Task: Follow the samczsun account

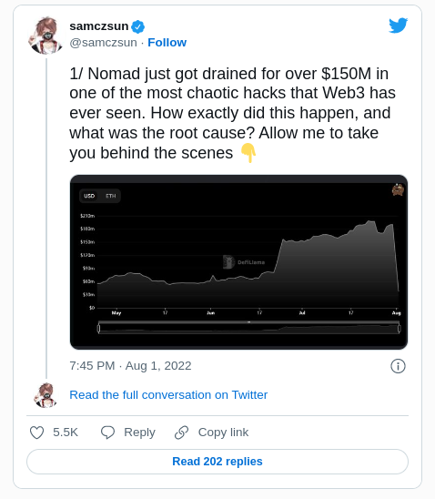Action: pyautogui.click(x=167, y=42)
